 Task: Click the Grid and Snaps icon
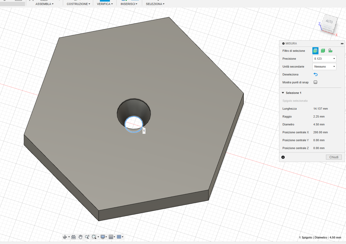coord(111,237)
